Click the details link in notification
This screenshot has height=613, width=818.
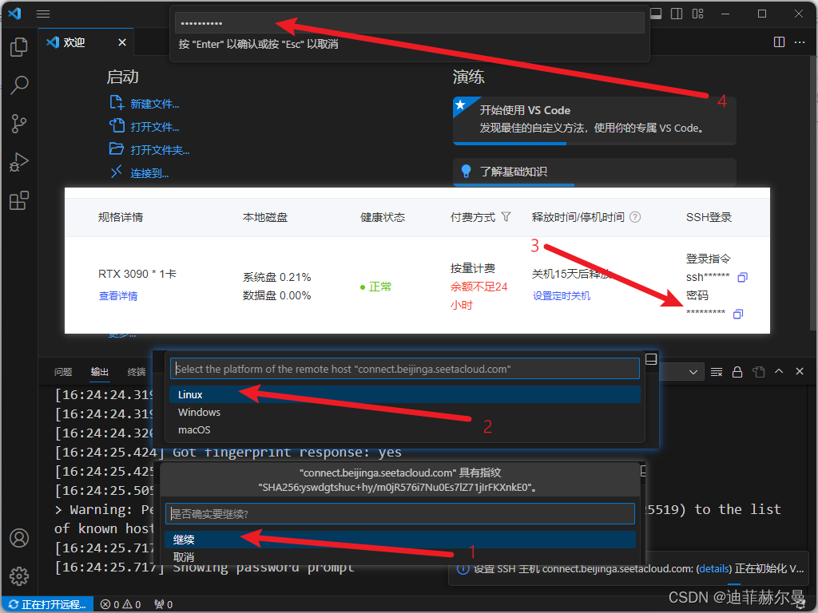(713, 568)
